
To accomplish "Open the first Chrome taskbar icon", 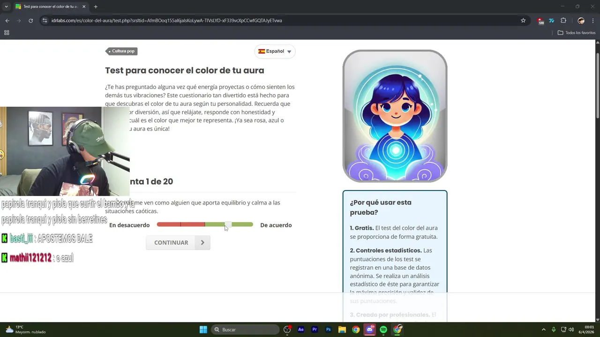I will 356,330.
